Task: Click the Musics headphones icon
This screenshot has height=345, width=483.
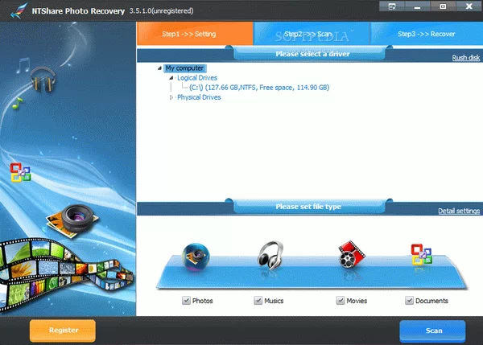Action: pyautogui.click(x=270, y=255)
